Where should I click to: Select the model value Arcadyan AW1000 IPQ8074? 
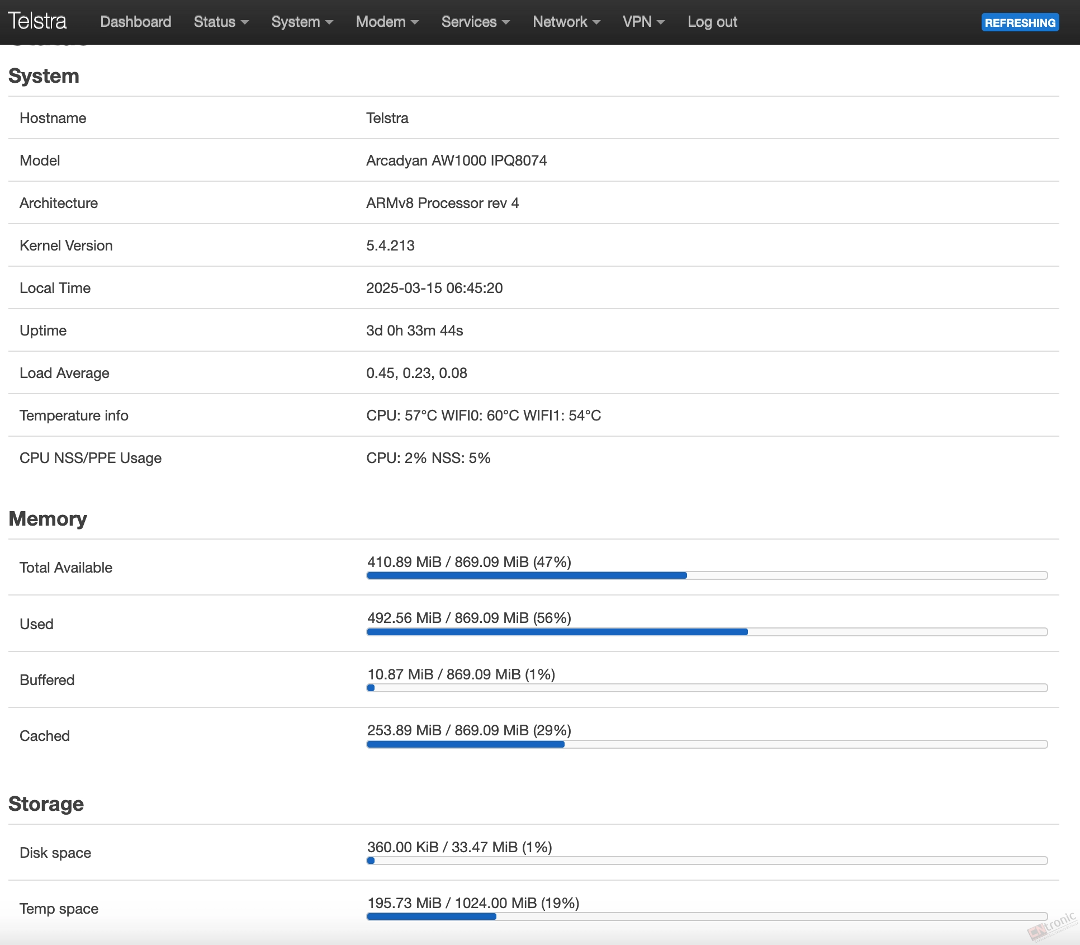456,160
